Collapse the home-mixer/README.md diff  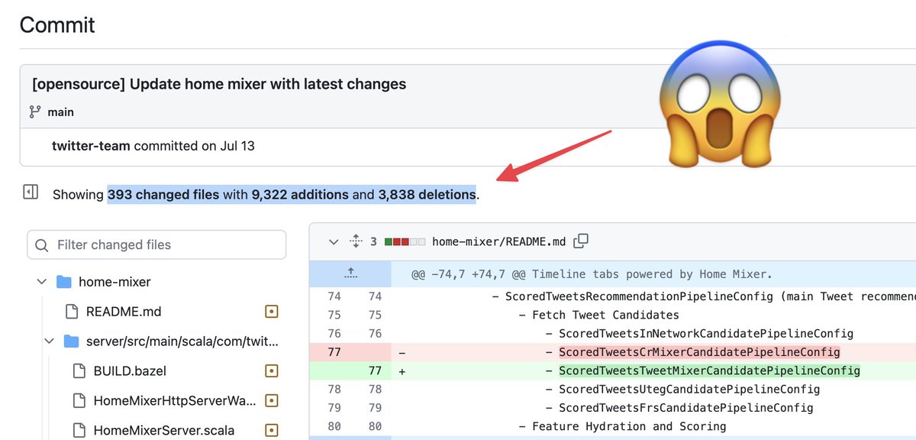pyautogui.click(x=333, y=241)
